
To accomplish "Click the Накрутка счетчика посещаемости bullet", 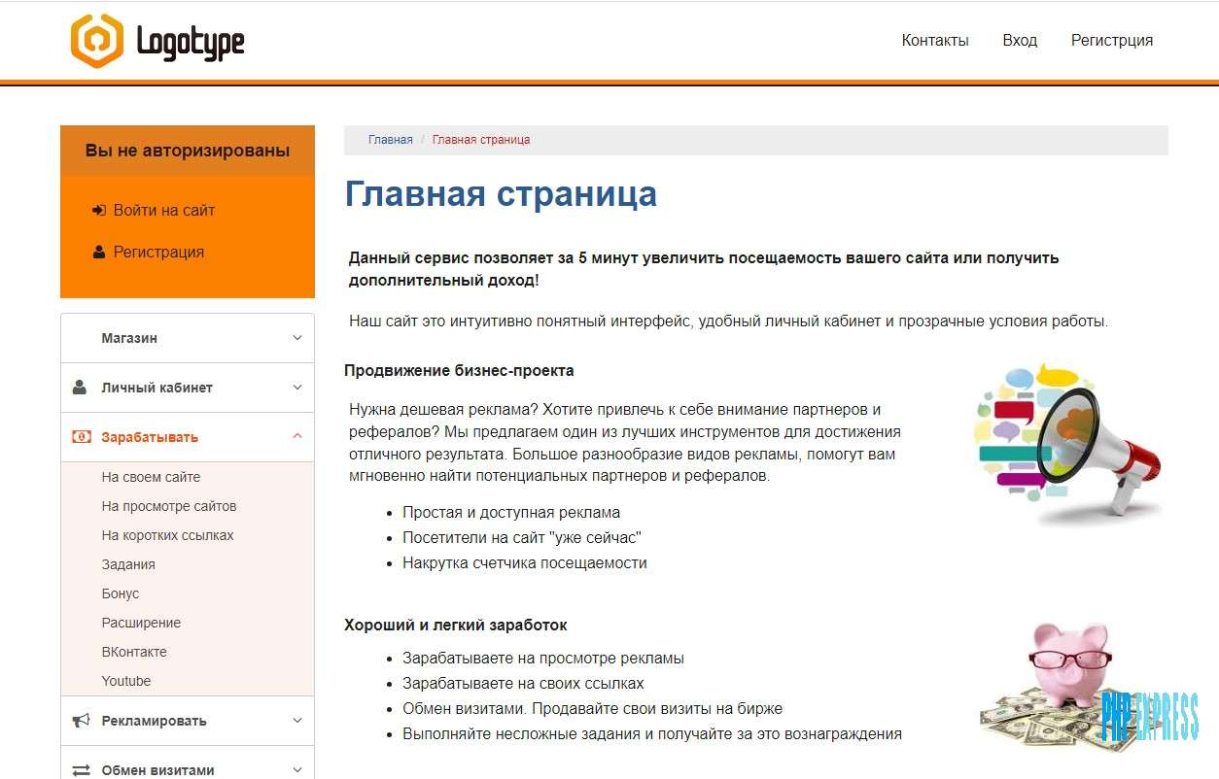I will (525, 562).
